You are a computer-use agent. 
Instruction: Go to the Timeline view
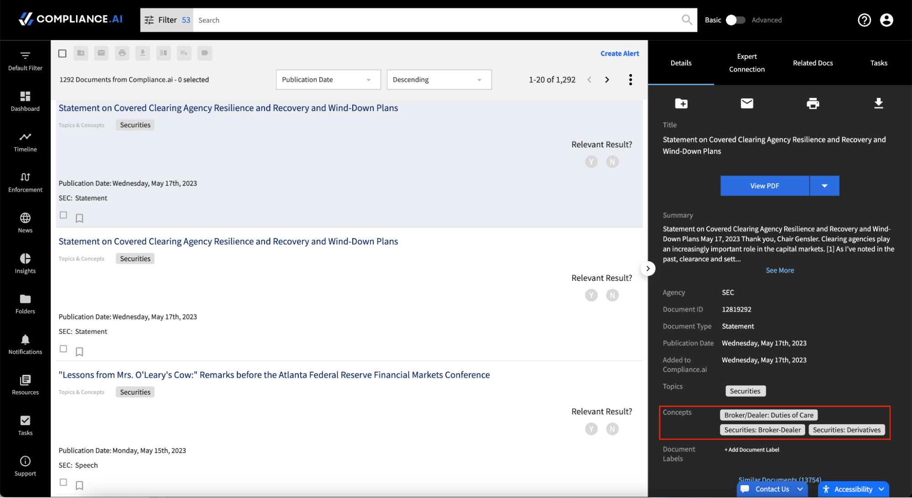point(25,142)
